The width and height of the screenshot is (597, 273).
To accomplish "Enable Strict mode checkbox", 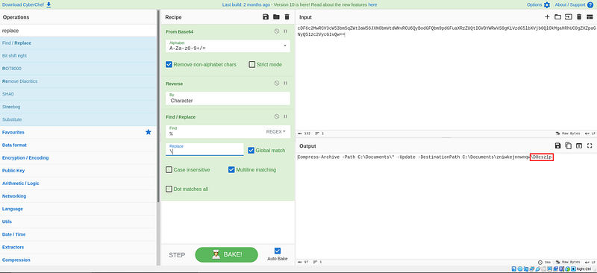I will pyautogui.click(x=251, y=64).
